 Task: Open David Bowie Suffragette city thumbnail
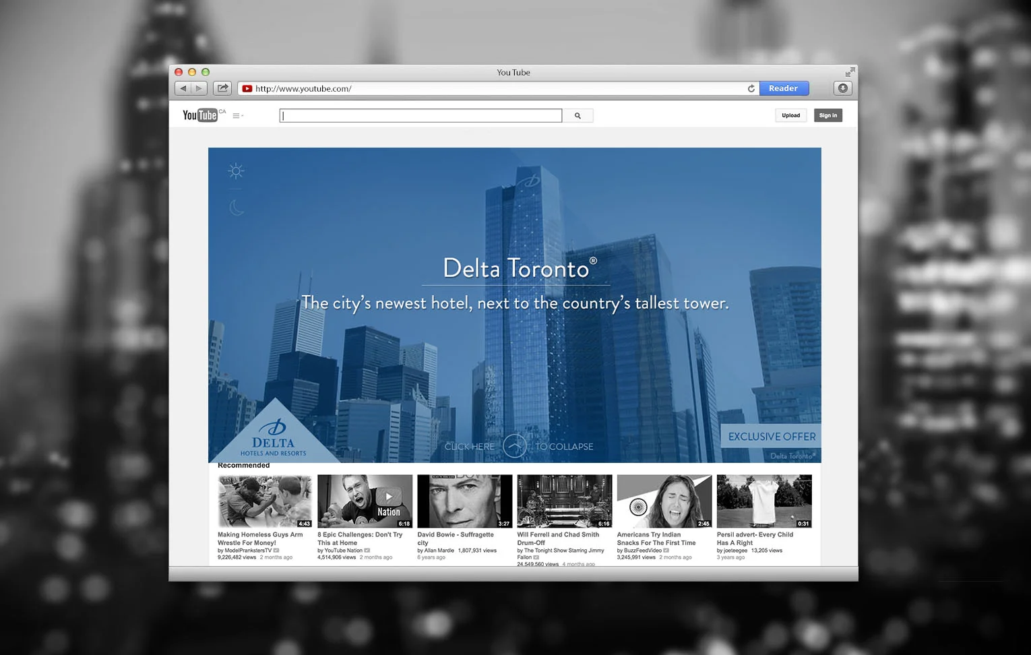[x=464, y=501]
